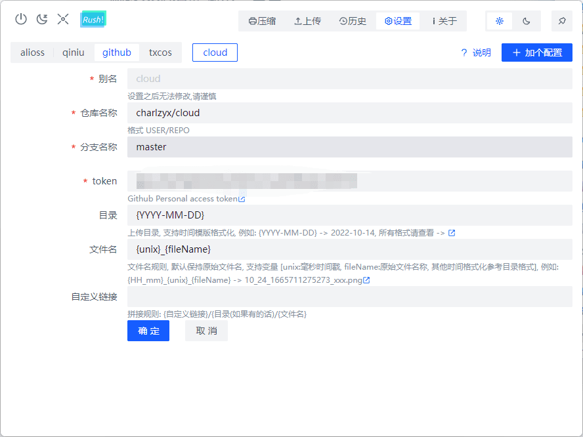Switch to dark theme with moon toggle
This screenshot has height=437, width=583.
pos(527,21)
